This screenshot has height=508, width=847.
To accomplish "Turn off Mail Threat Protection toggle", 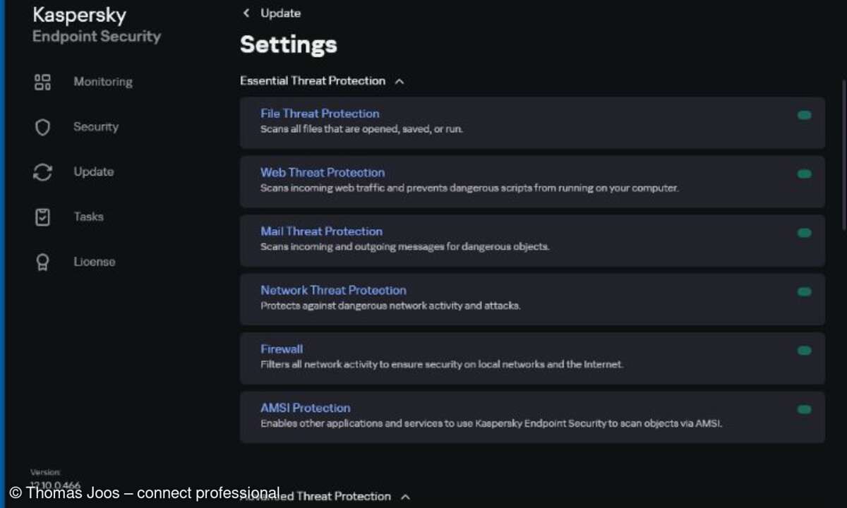I will (x=804, y=233).
